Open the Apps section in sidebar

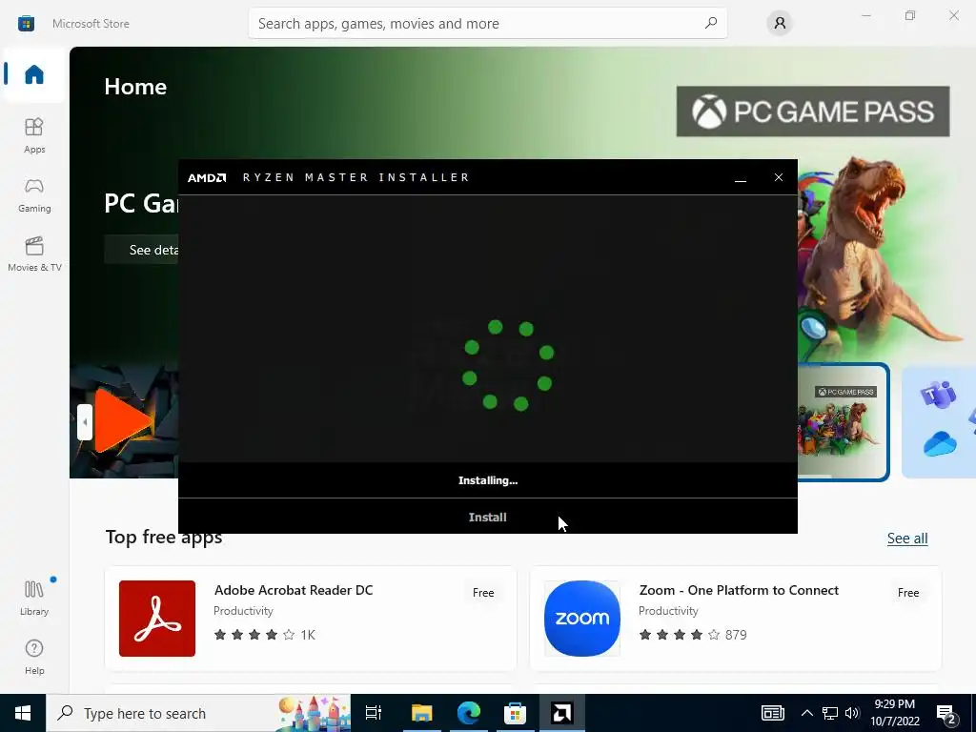pyautogui.click(x=34, y=135)
